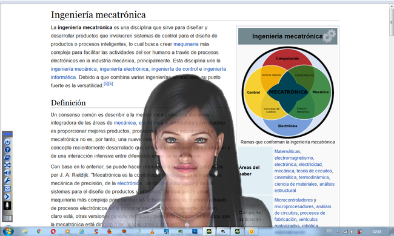
Task: Open the 'Microcontroladores' infobox link
Action: (x=293, y=200)
